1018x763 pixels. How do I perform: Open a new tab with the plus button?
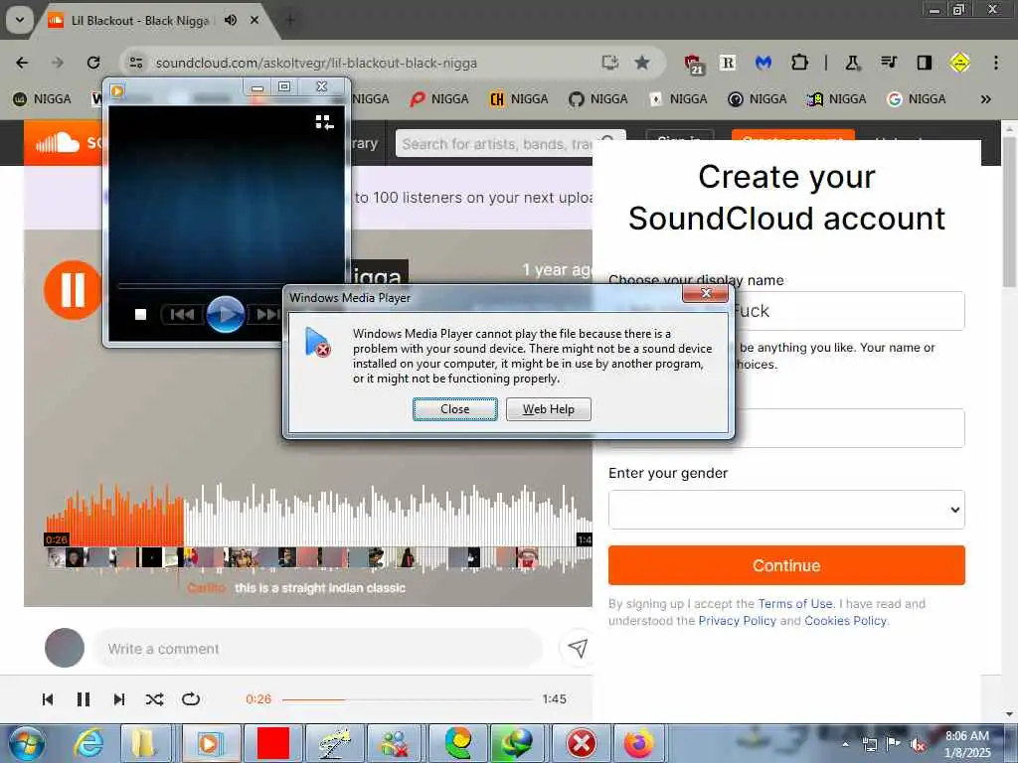click(290, 20)
